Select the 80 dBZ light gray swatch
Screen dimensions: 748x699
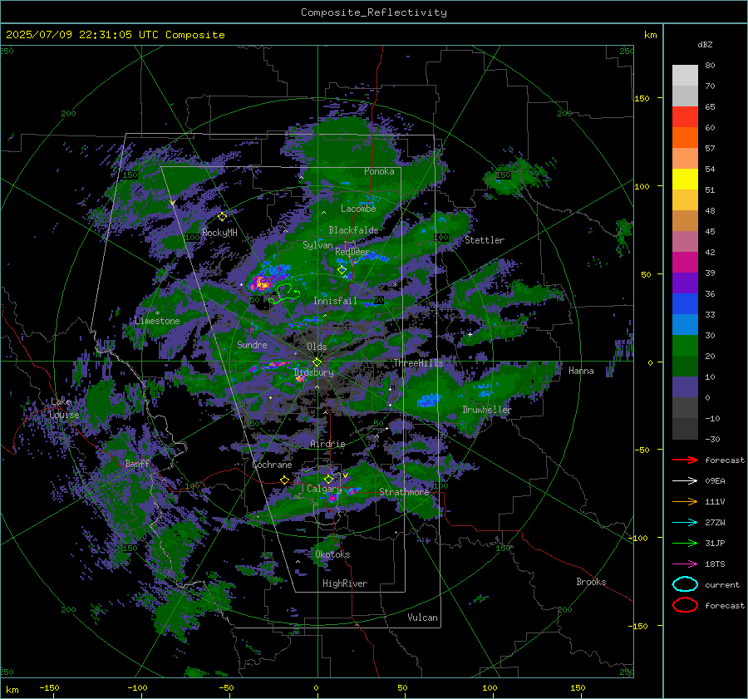(685, 76)
